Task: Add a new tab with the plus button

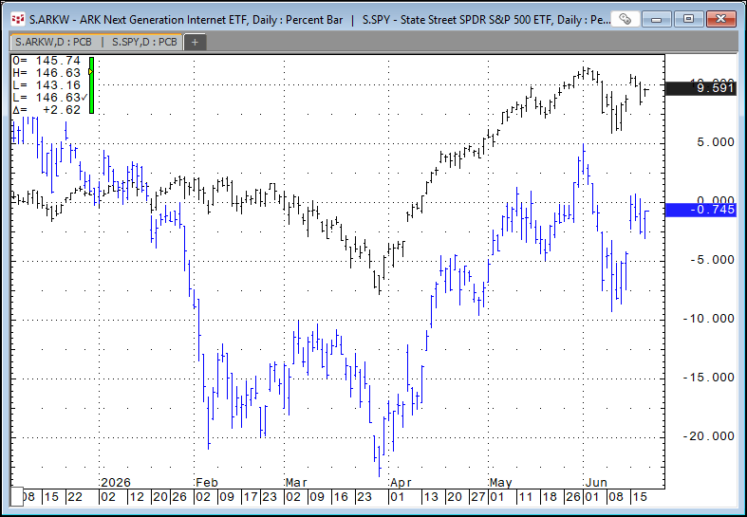Action: 195,43
